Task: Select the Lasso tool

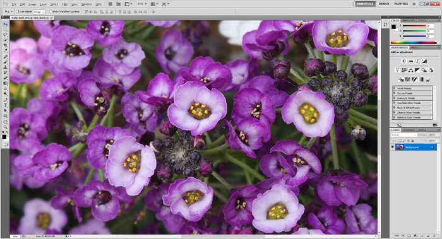Action: pos(5,34)
